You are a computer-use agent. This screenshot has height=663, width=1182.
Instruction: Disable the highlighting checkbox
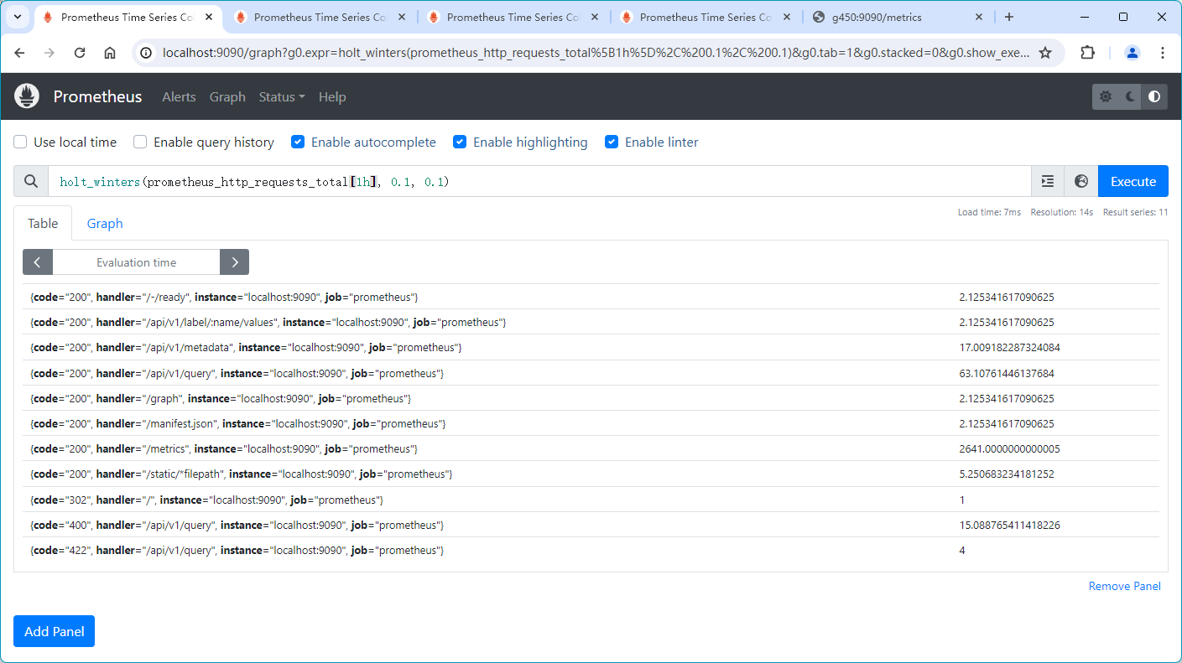[460, 142]
